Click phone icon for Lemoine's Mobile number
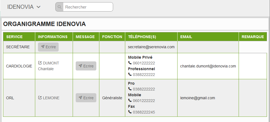Image resolution: width=270 pixels, height=122 pixels. (x=130, y=101)
